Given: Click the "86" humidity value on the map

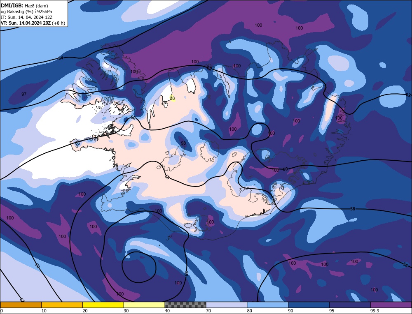Looking at the screenshot, I should coord(77,143).
